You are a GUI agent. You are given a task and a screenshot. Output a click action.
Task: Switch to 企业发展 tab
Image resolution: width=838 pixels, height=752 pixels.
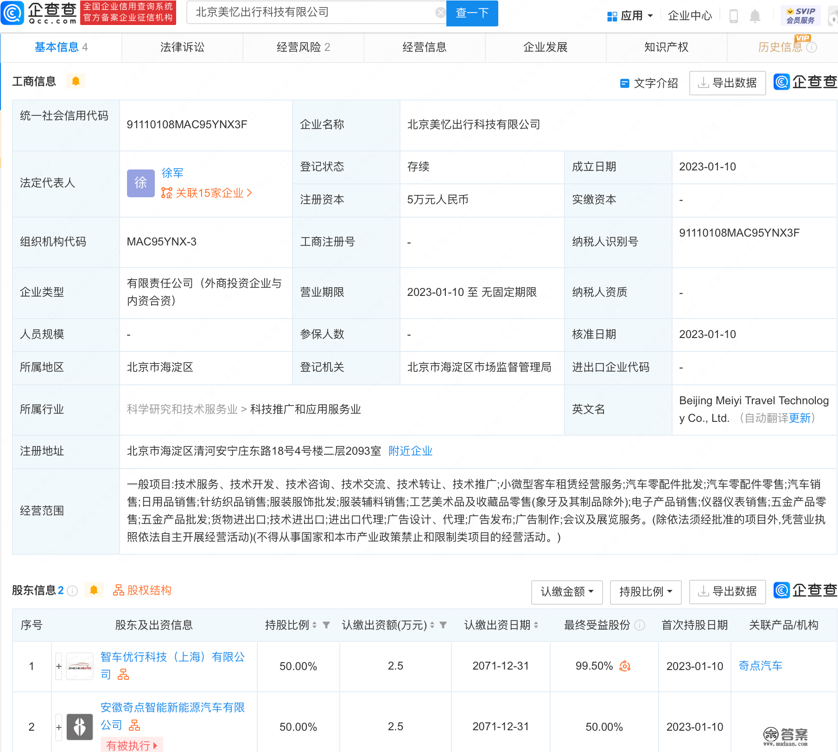545,47
